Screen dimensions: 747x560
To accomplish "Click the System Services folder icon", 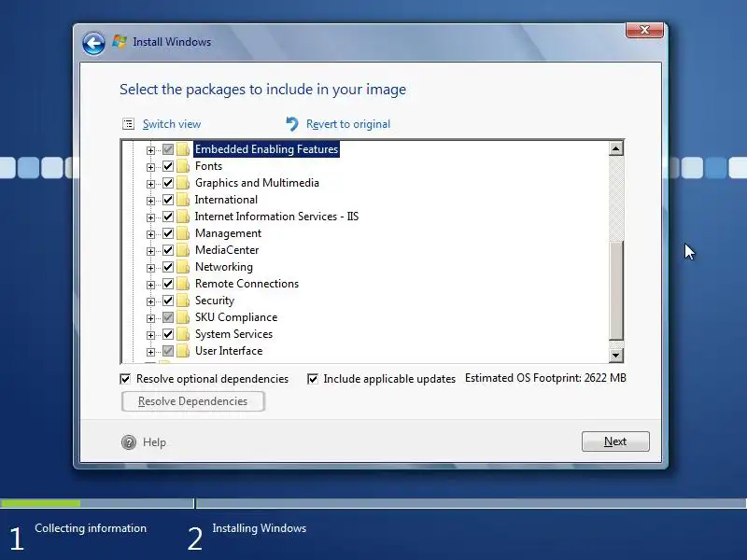I will [x=183, y=334].
